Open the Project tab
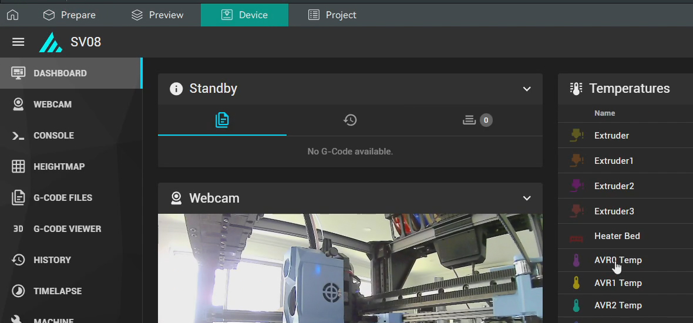Viewport: 693px width, 323px height. pos(332,15)
